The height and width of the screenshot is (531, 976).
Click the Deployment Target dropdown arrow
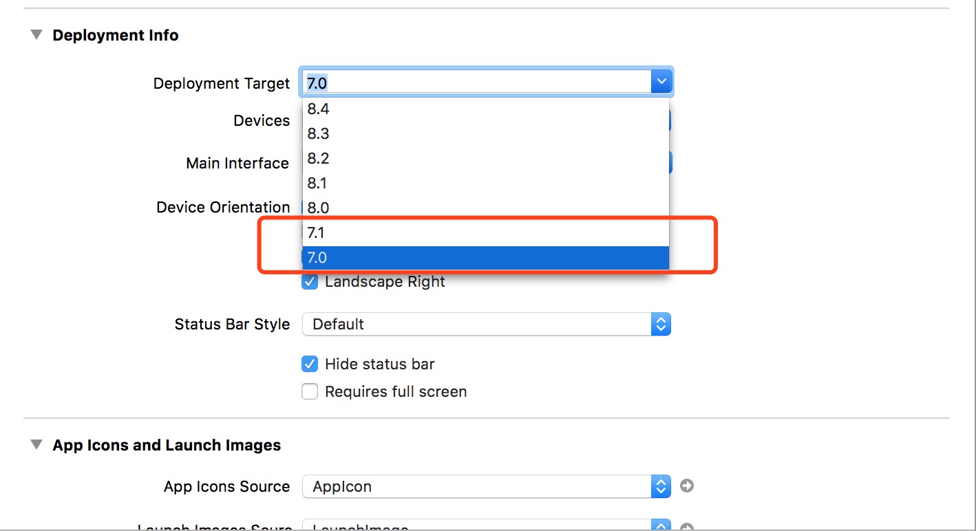pos(661,83)
